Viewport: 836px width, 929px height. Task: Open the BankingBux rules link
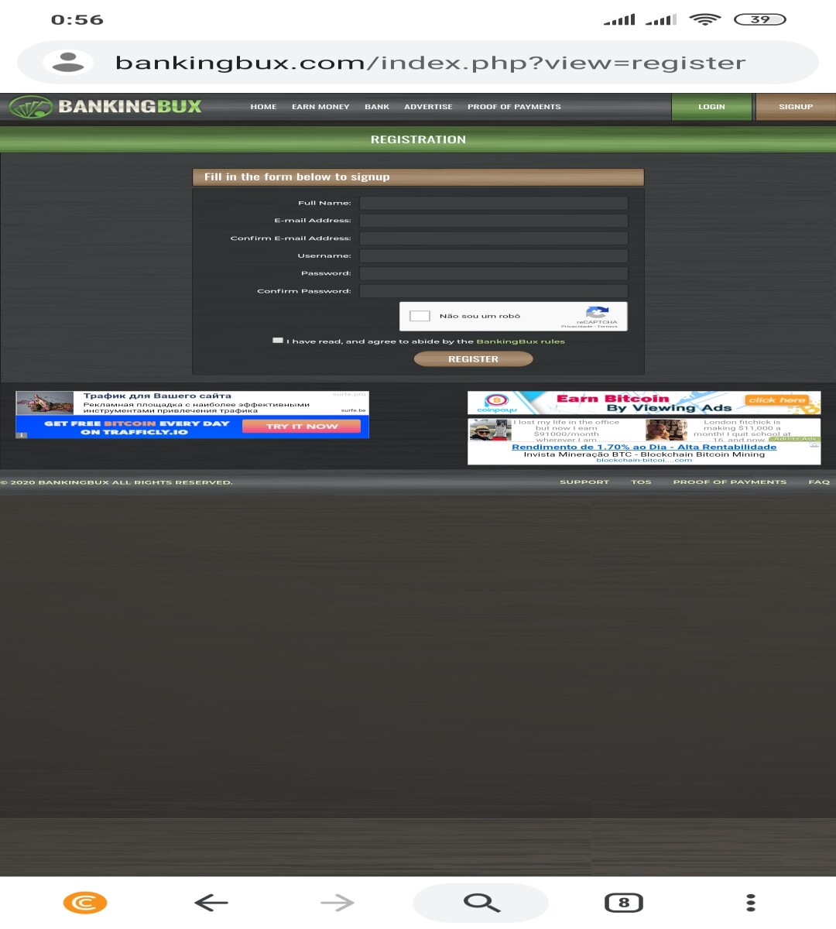[x=520, y=341]
